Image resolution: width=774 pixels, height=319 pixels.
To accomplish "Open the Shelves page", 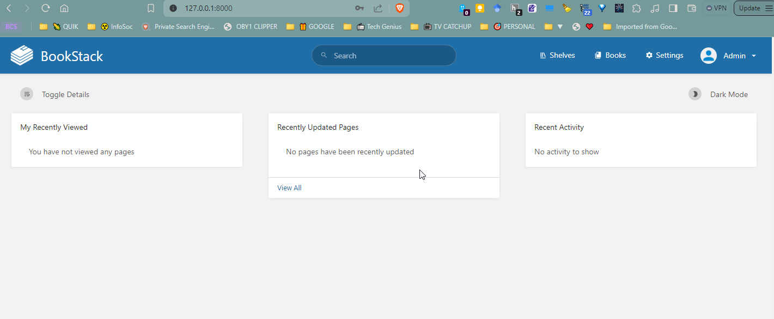I will 557,56.
